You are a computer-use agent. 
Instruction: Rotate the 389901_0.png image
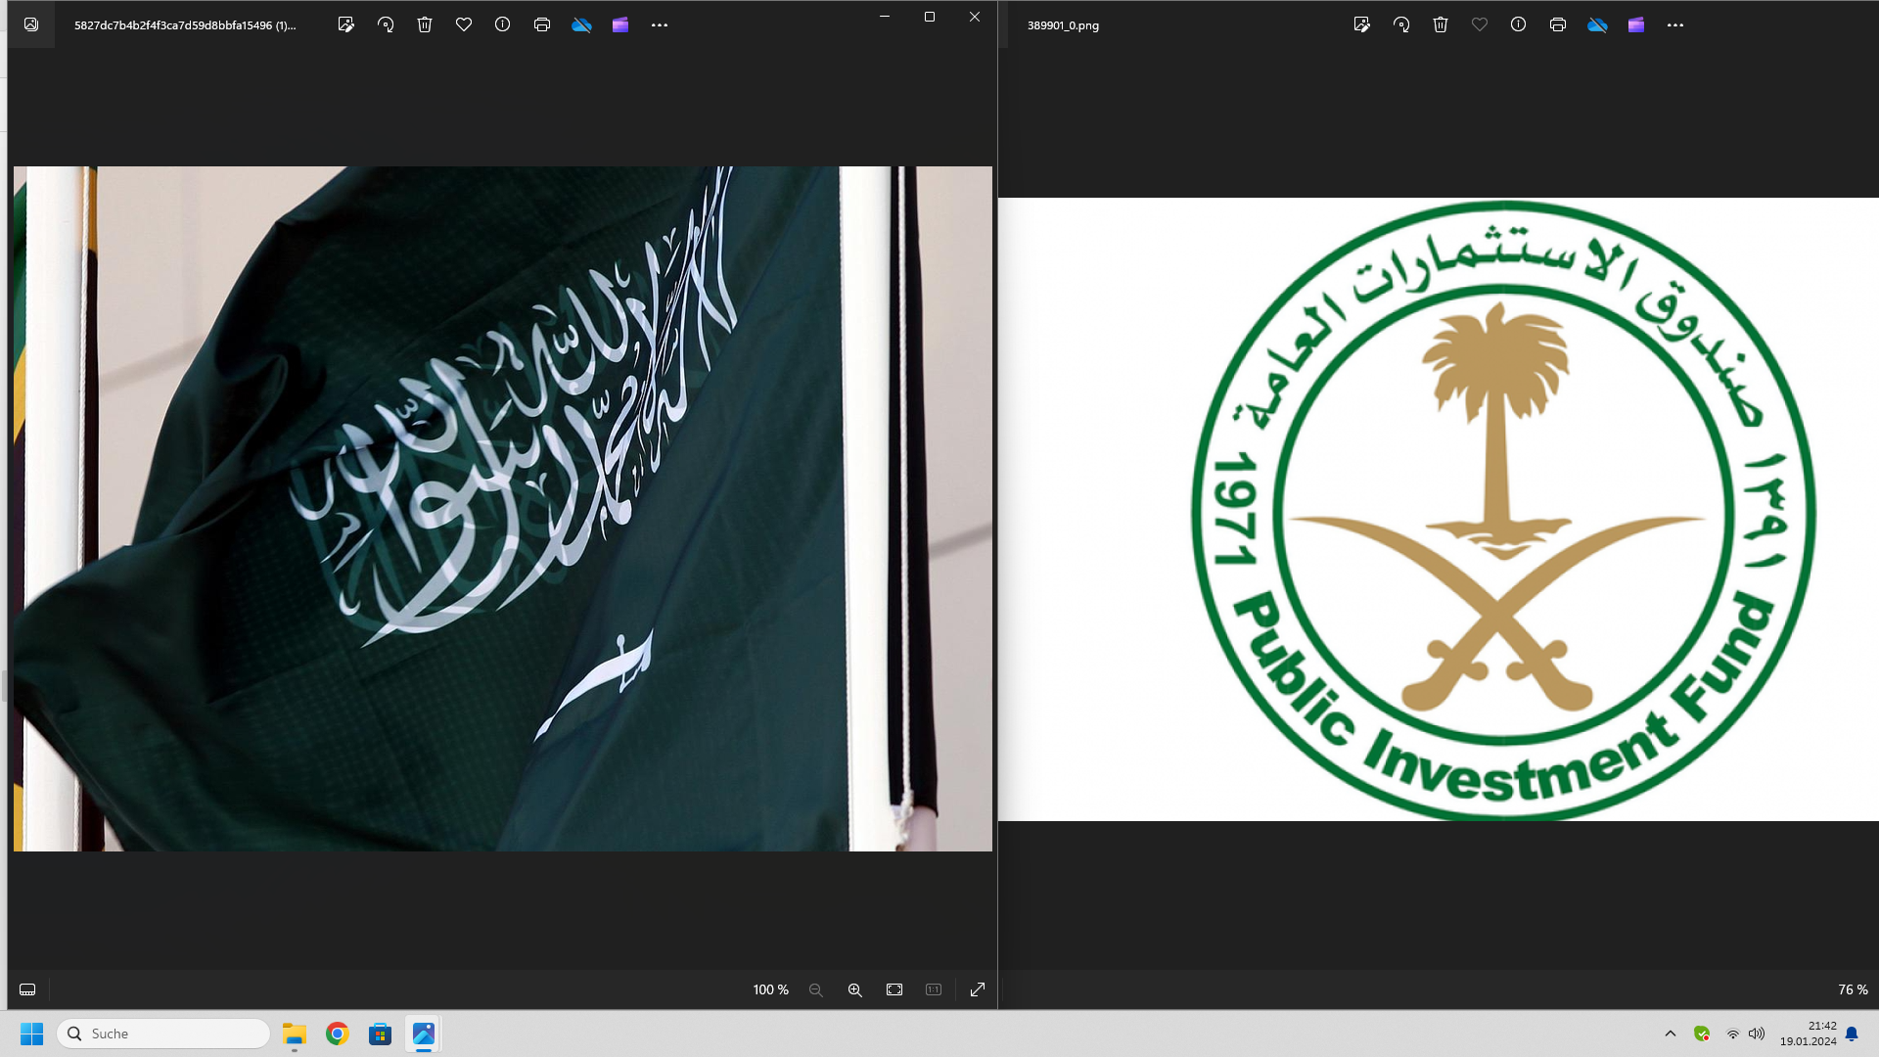[x=1401, y=25]
